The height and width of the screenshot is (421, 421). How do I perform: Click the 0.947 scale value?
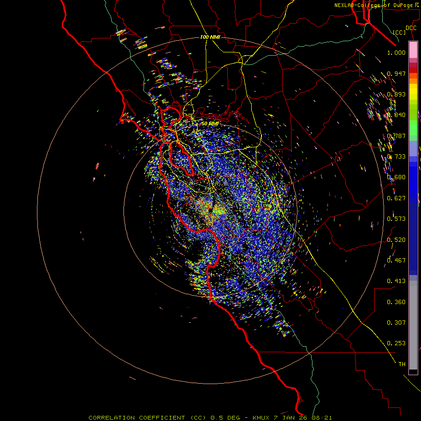point(396,73)
